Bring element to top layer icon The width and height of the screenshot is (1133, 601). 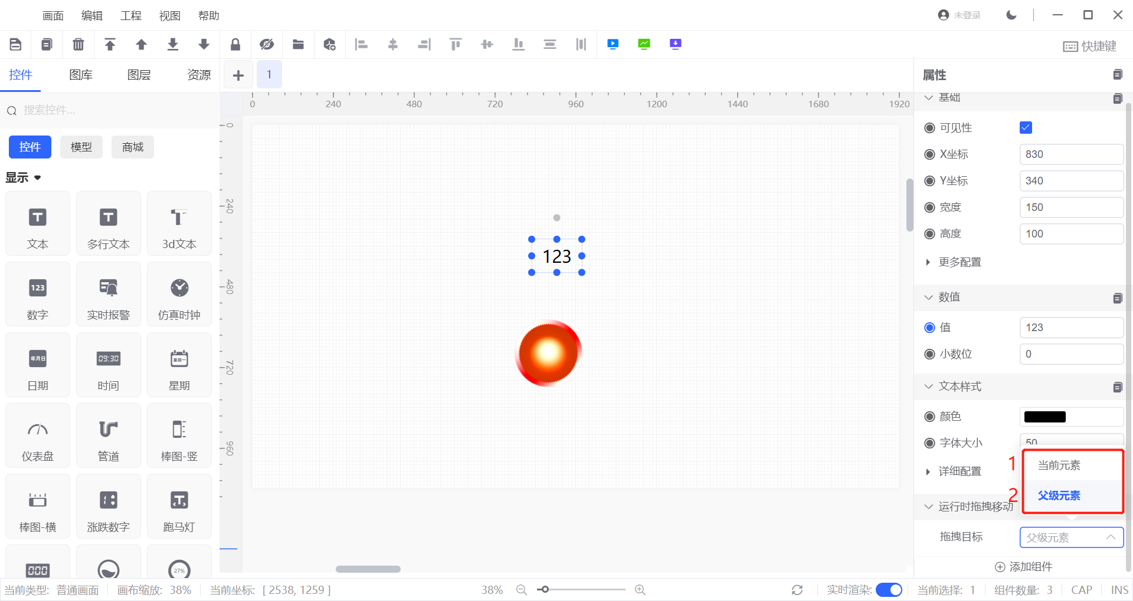point(110,44)
